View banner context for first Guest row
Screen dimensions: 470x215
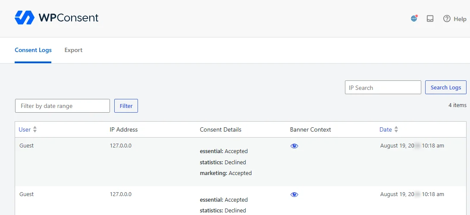(x=295, y=146)
